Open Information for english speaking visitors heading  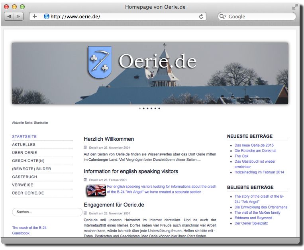(131, 171)
